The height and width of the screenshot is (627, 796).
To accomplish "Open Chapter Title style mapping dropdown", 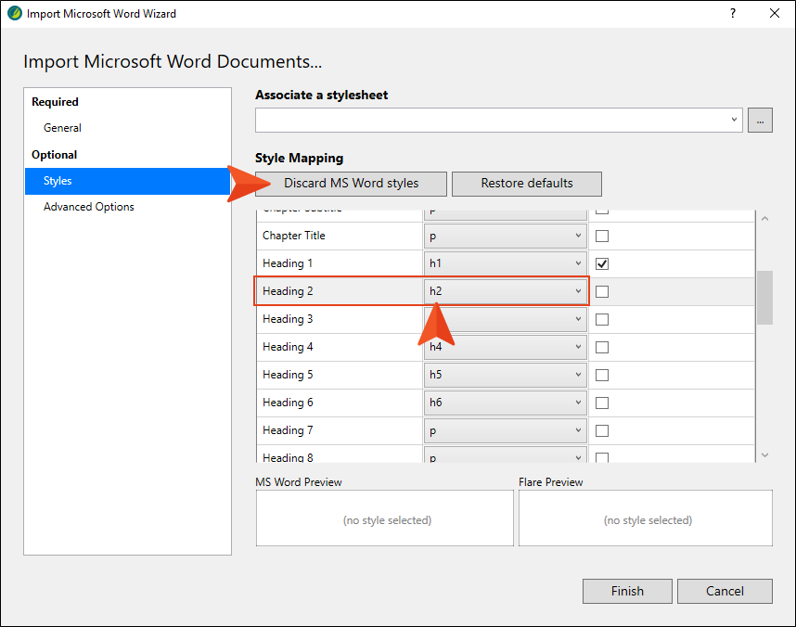I will coord(505,237).
